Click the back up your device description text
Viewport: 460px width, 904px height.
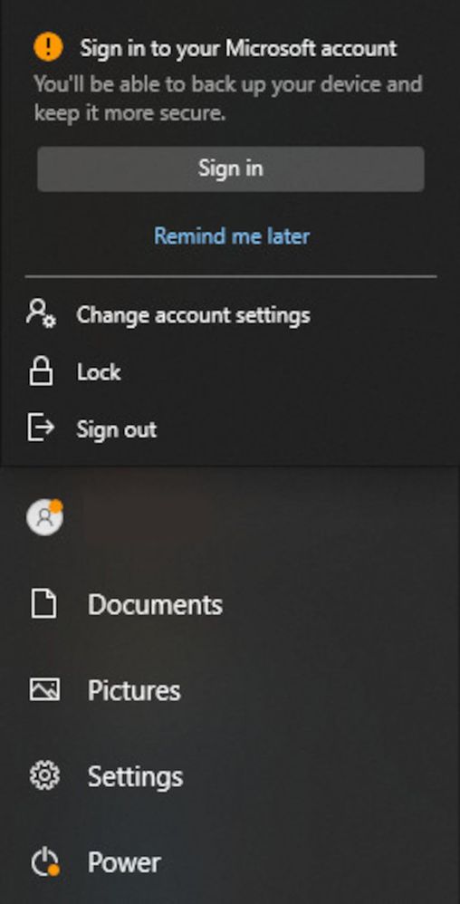[228, 99]
